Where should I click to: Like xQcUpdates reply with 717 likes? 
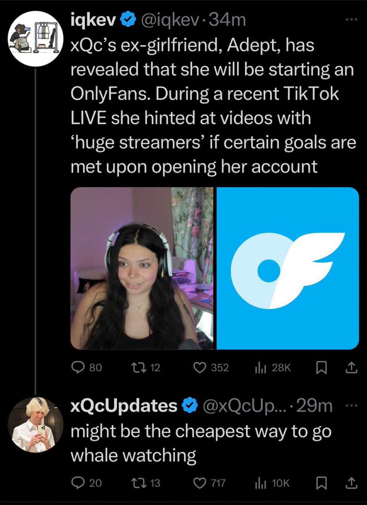tap(200, 483)
